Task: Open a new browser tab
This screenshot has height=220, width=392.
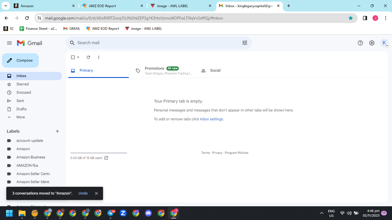Action: 289,6
